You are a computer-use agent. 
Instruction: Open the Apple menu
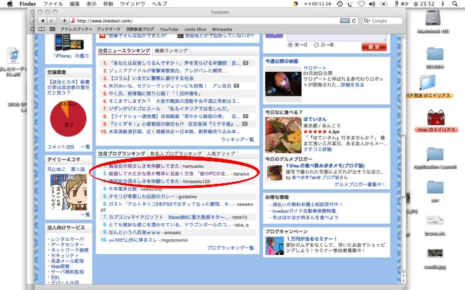(10, 4)
